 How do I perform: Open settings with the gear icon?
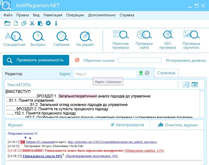coord(48,23)
